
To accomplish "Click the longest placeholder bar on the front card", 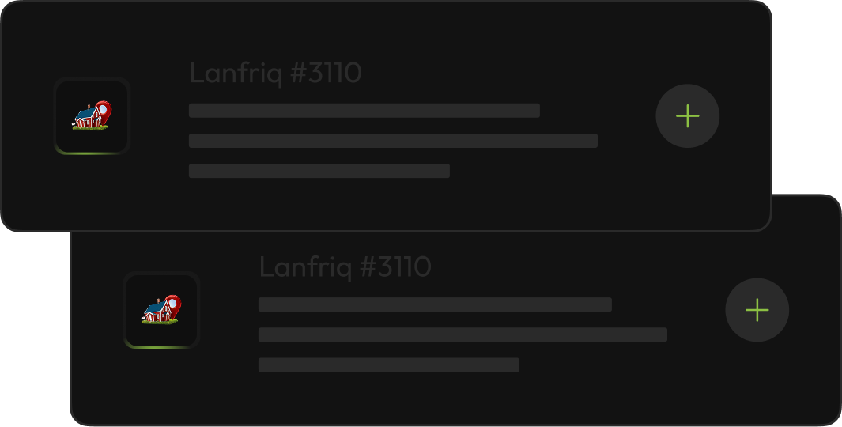I will click(393, 141).
